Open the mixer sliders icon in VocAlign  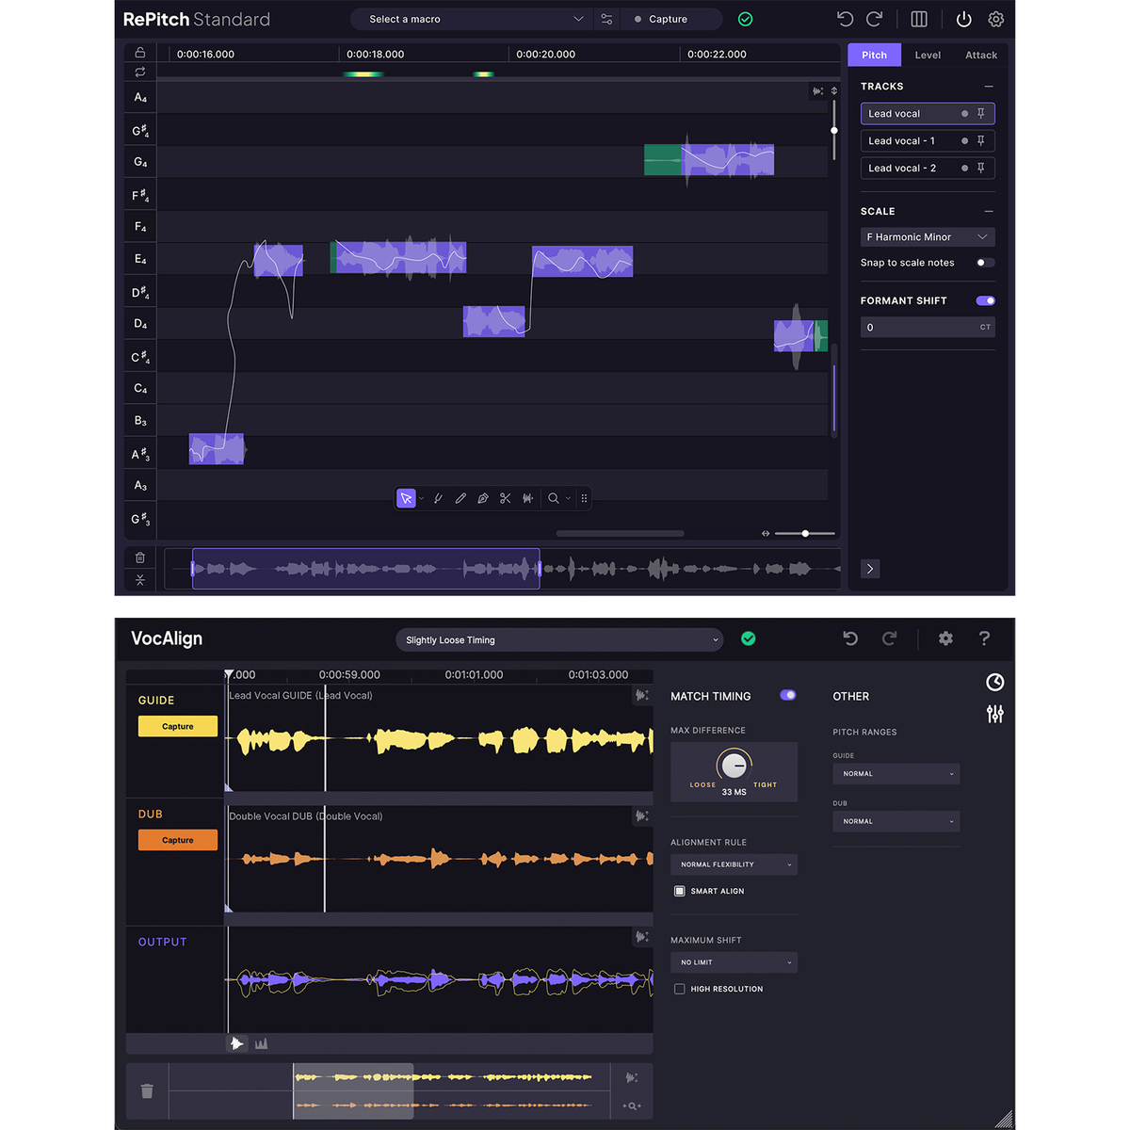(995, 714)
